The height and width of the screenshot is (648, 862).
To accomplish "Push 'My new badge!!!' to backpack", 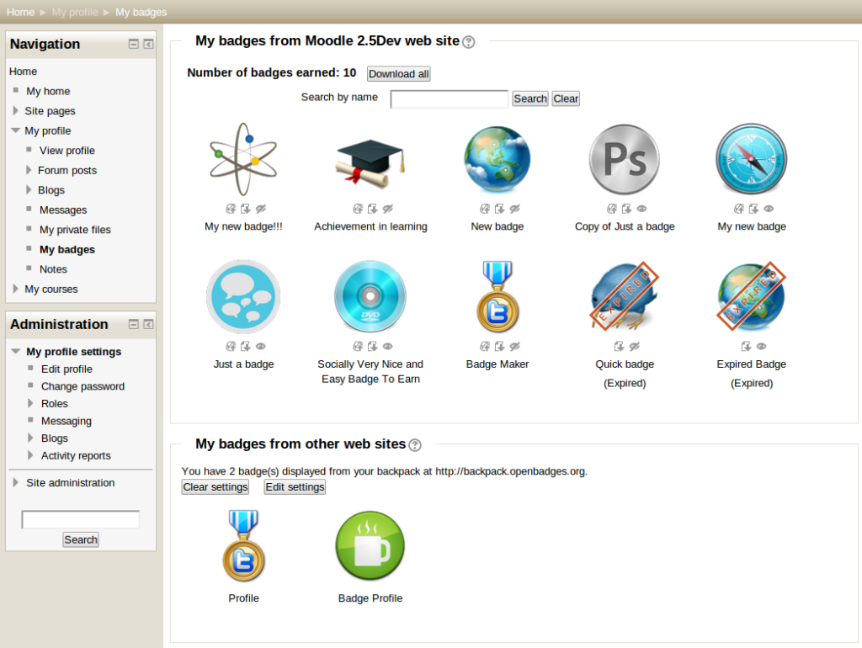I will tap(231, 209).
